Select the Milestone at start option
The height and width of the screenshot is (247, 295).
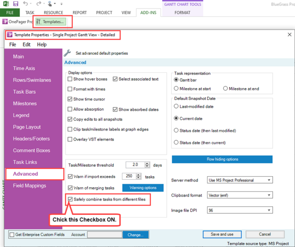click(x=176, y=89)
